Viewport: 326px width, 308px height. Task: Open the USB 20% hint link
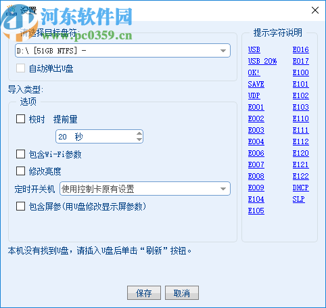coord(262,61)
